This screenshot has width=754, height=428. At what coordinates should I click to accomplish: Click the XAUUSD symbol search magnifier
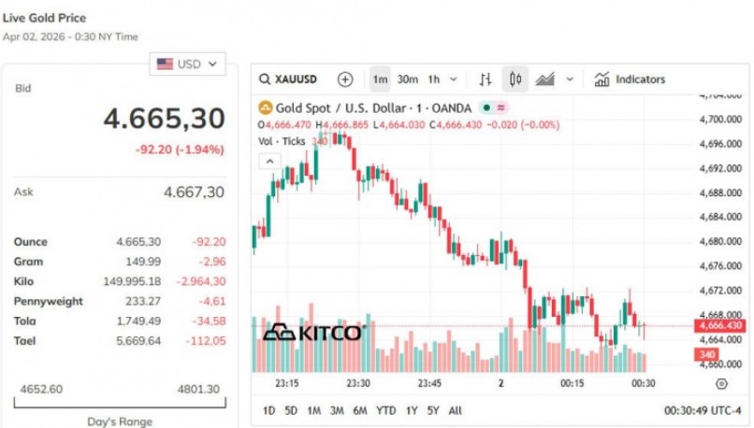click(x=266, y=79)
